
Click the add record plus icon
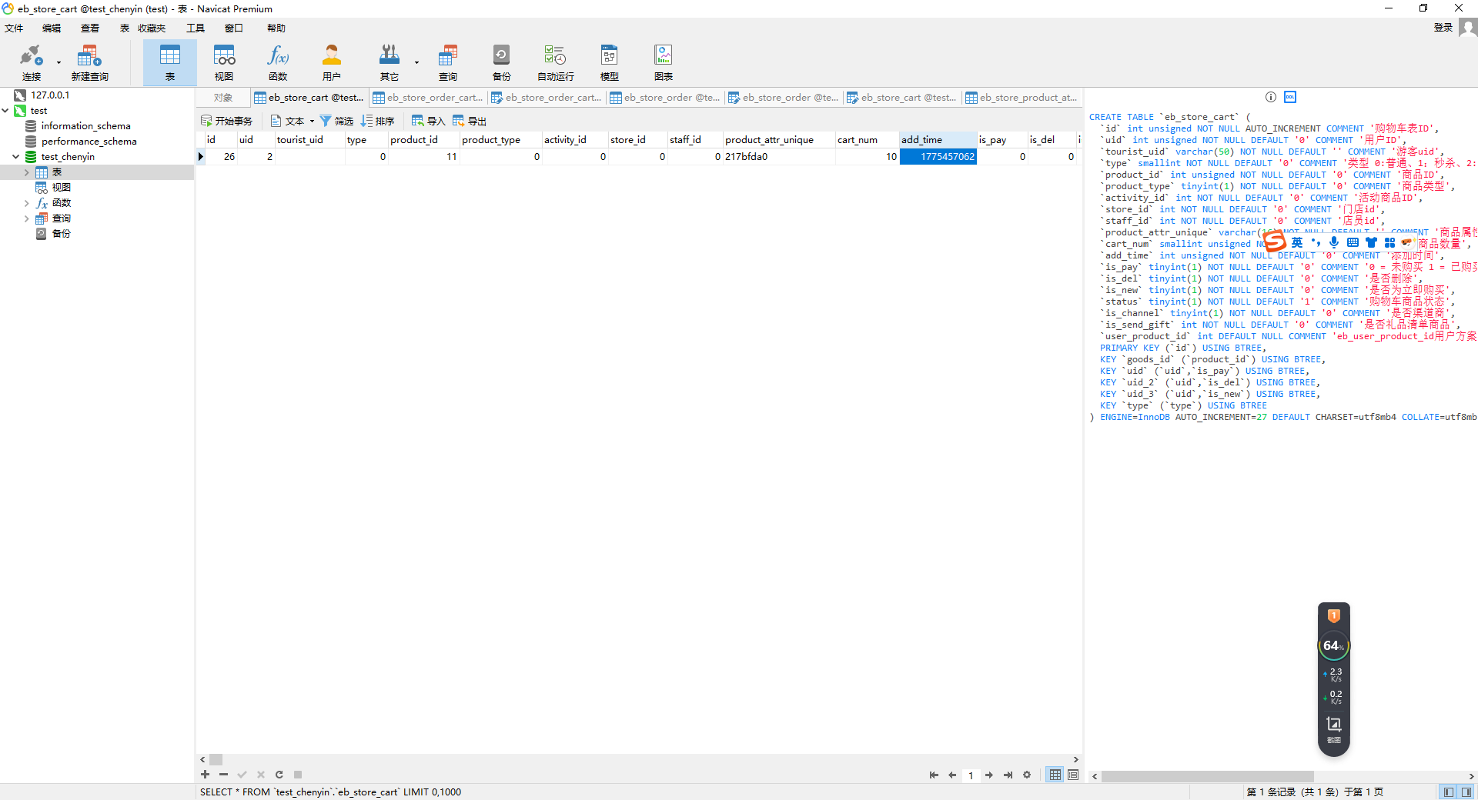click(x=205, y=775)
